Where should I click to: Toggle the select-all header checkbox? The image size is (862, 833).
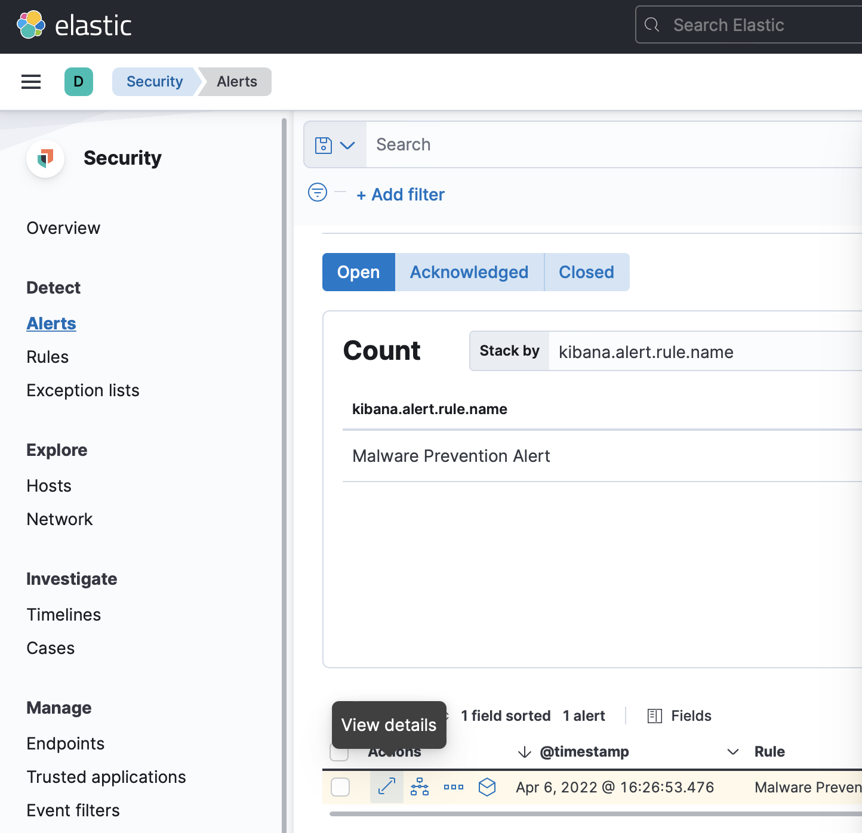(x=339, y=753)
